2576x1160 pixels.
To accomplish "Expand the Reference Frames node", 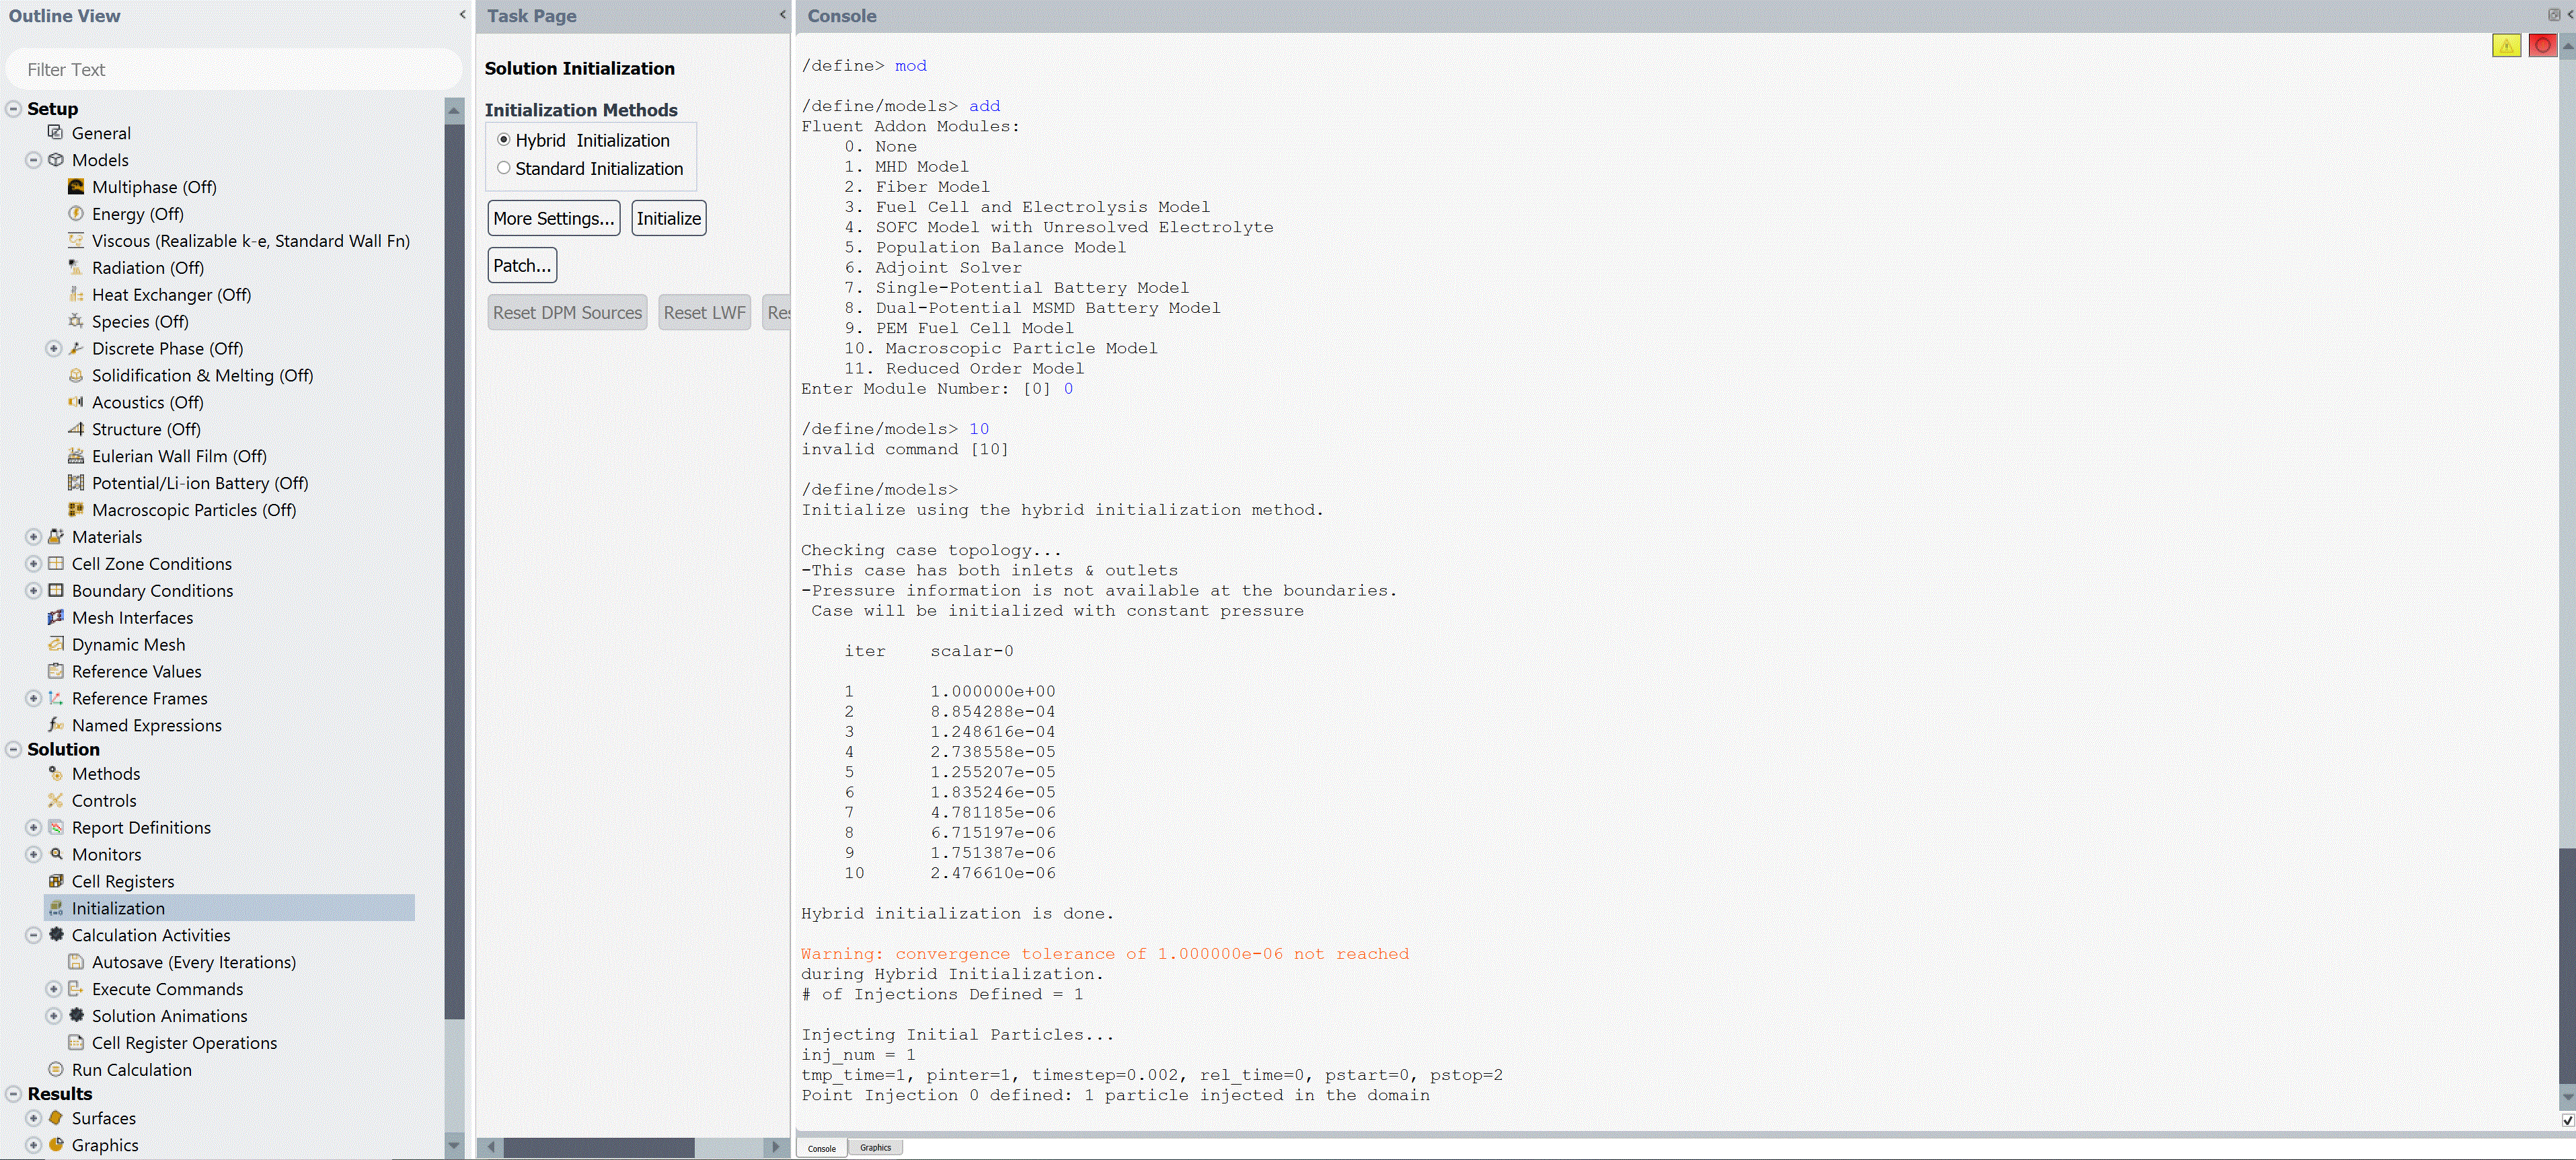I will click(x=33, y=699).
